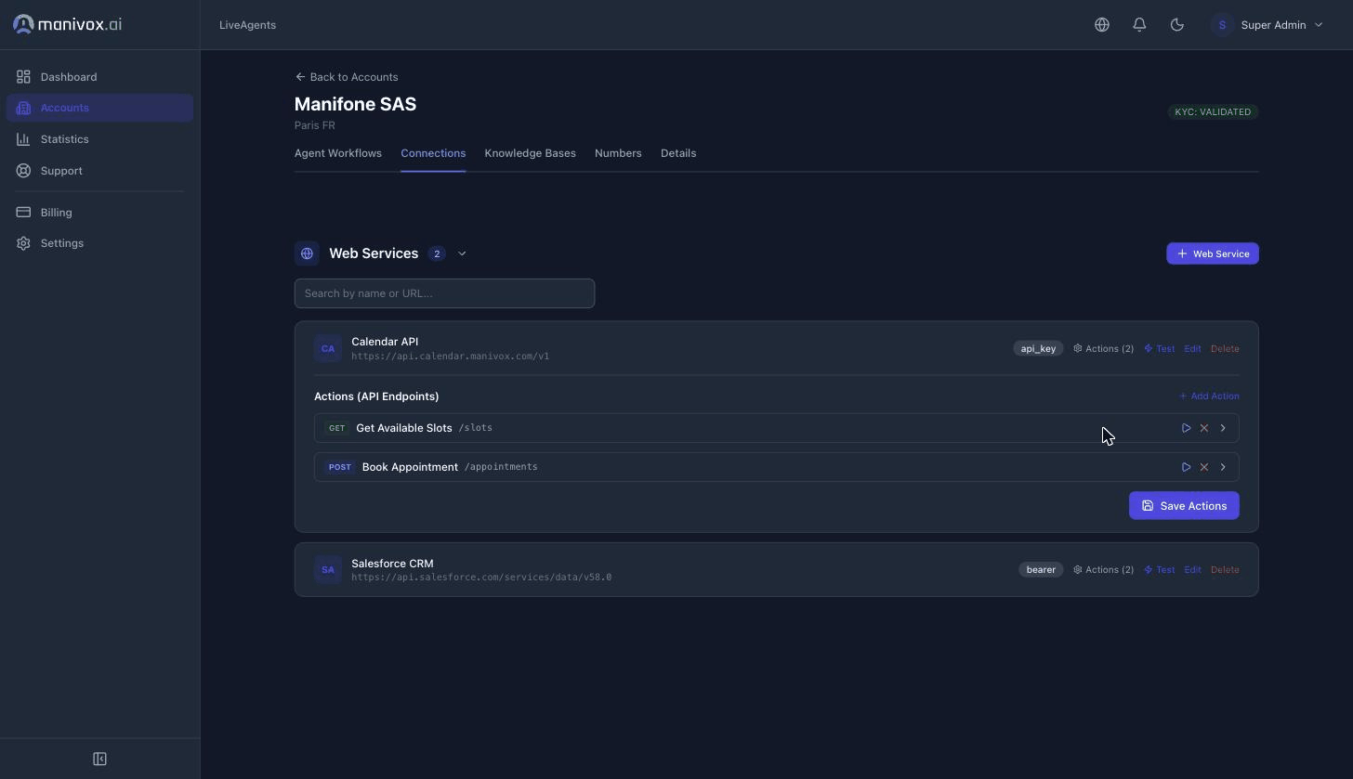Screen dimensions: 1353x779
Task: Expand Book Appointment details
Action: coord(1223,467)
